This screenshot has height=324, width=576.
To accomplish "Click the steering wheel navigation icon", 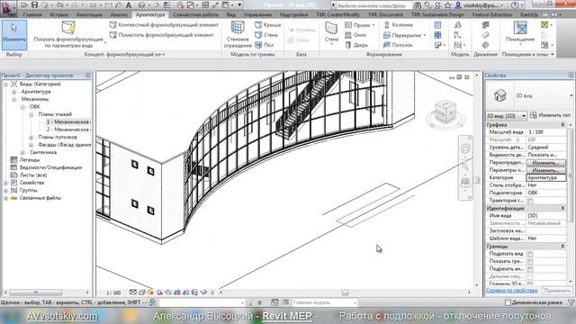I will (x=465, y=148).
